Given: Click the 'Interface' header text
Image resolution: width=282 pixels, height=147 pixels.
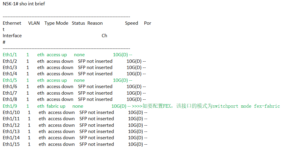Looking at the screenshot, I should [x=12, y=36].
